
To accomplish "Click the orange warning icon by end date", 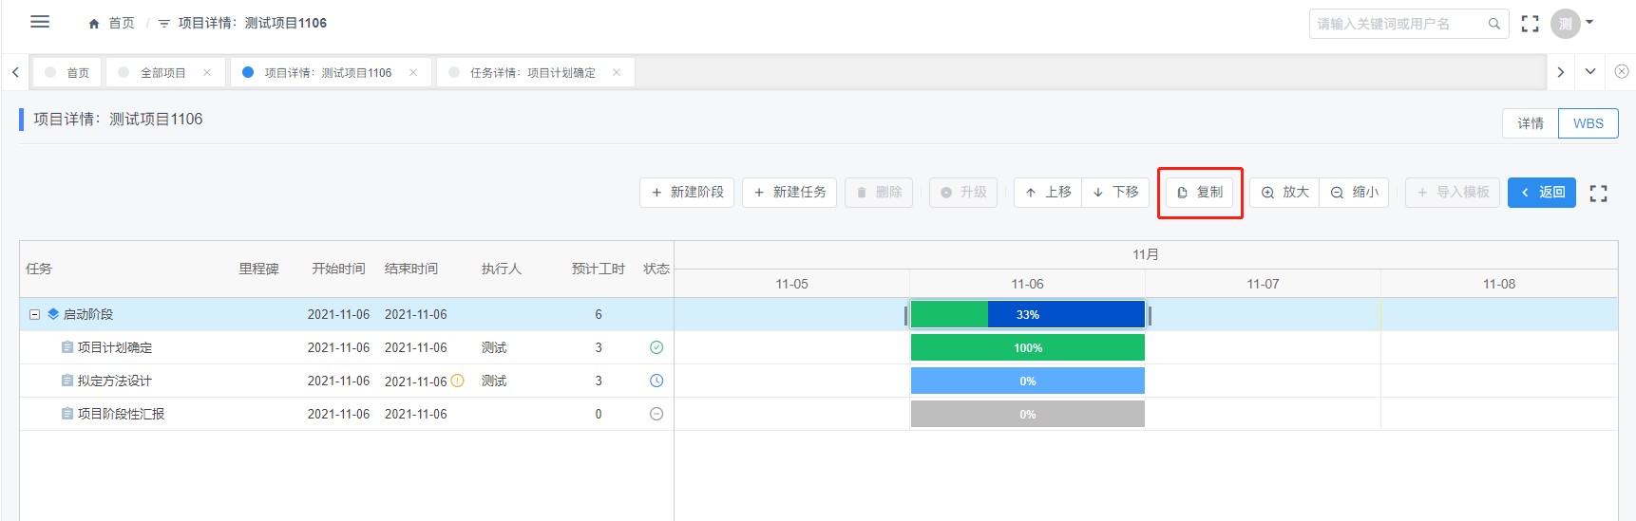I will [457, 381].
